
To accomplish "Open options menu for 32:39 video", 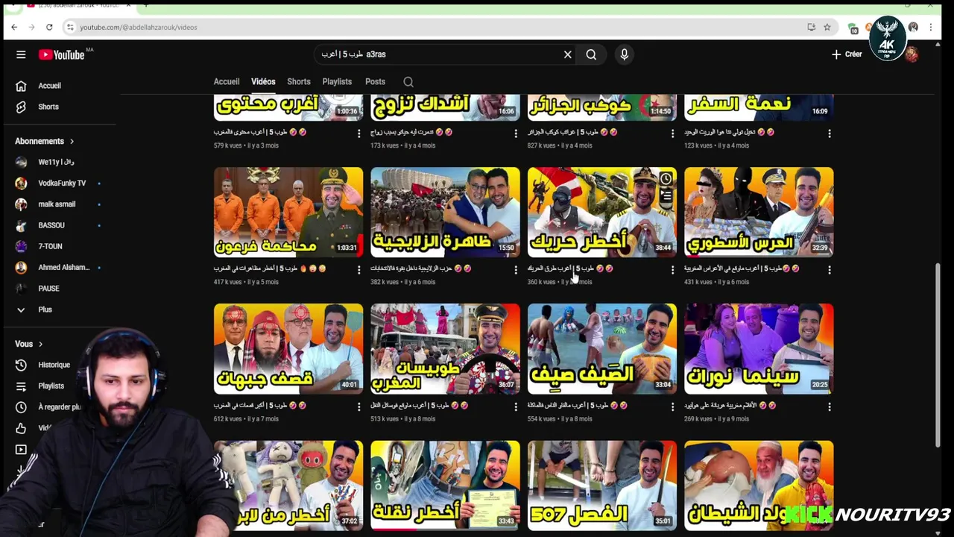I will pos(830,270).
